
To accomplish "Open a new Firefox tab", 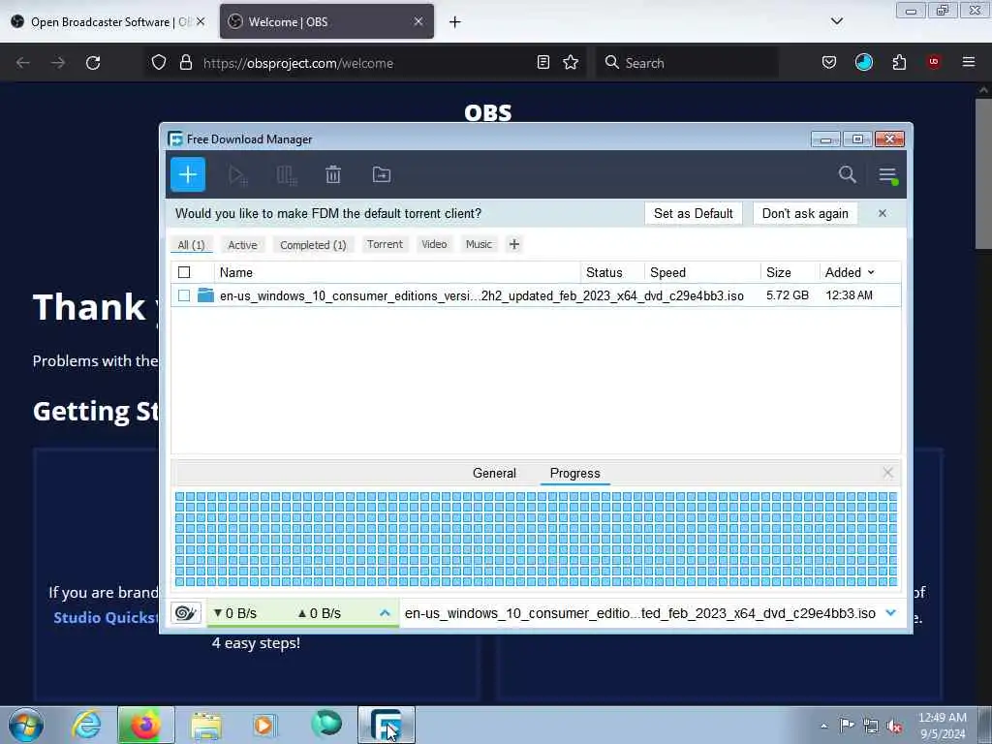I will 455,22.
